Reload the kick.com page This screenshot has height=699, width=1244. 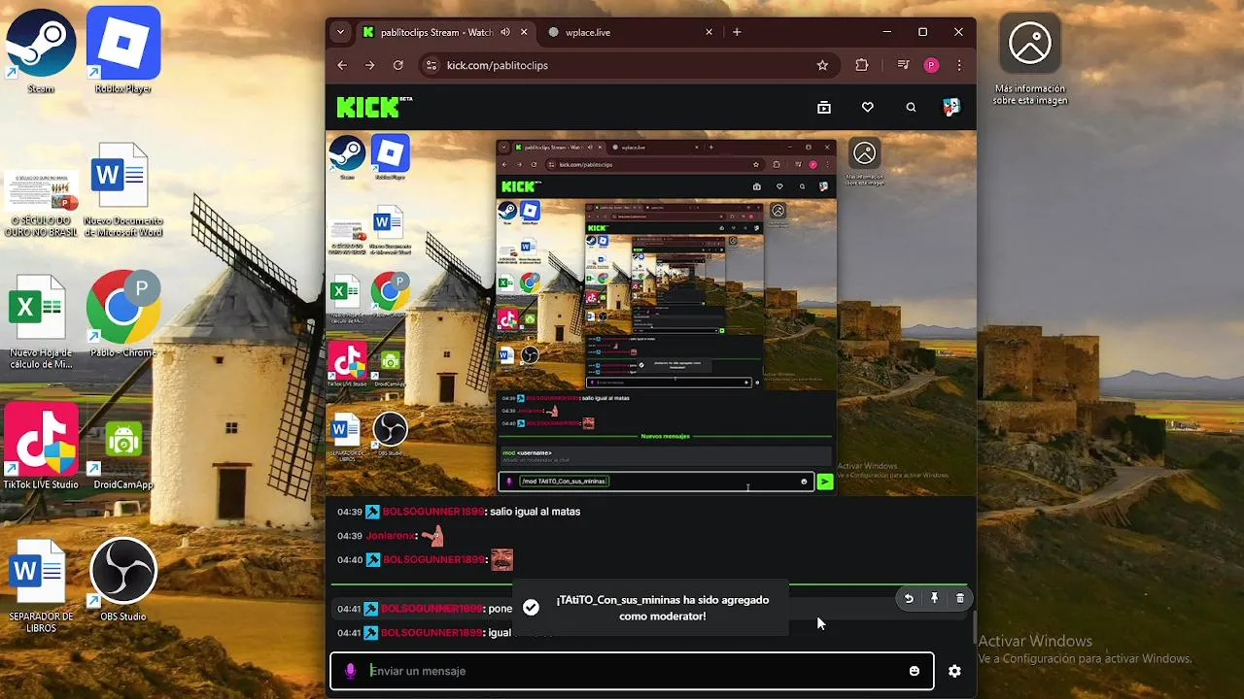[397, 65]
